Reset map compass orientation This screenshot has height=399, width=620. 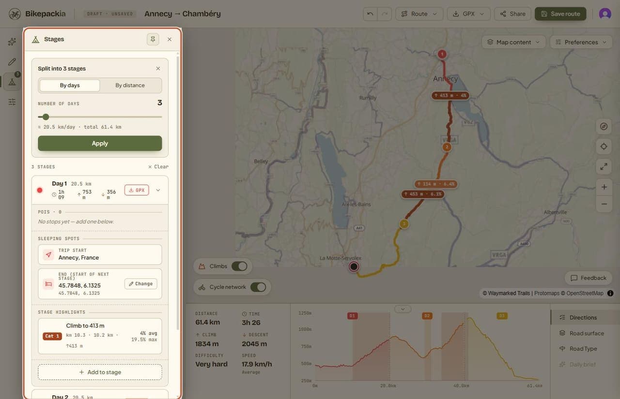(x=604, y=126)
